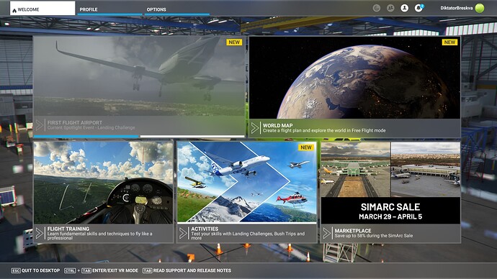497x279 pixels.
Task: Click the NEW badge on World Map tile
Action: [449, 42]
